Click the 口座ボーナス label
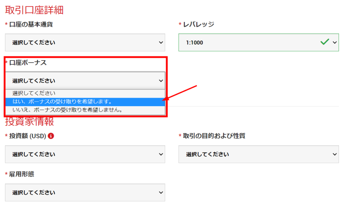The width and height of the screenshot is (363, 207). (28, 63)
